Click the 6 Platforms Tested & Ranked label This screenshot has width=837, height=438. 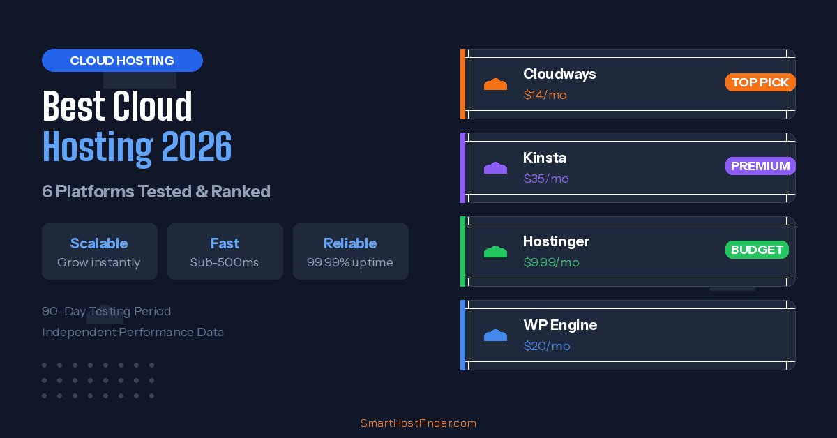[x=156, y=191]
